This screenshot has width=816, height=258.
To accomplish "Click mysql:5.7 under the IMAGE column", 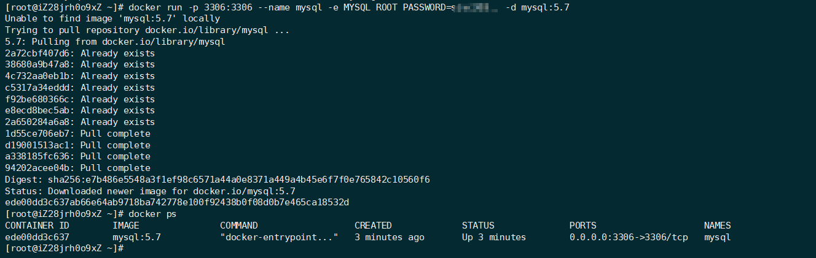I will (x=136, y=237).
